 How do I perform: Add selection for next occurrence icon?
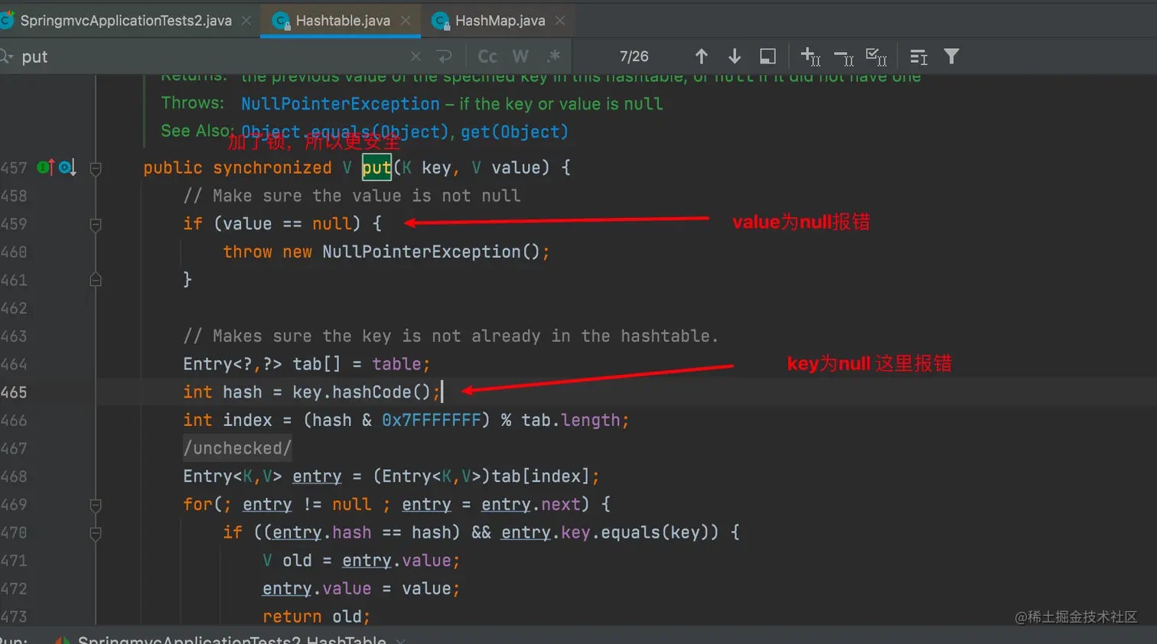(810, 57)
